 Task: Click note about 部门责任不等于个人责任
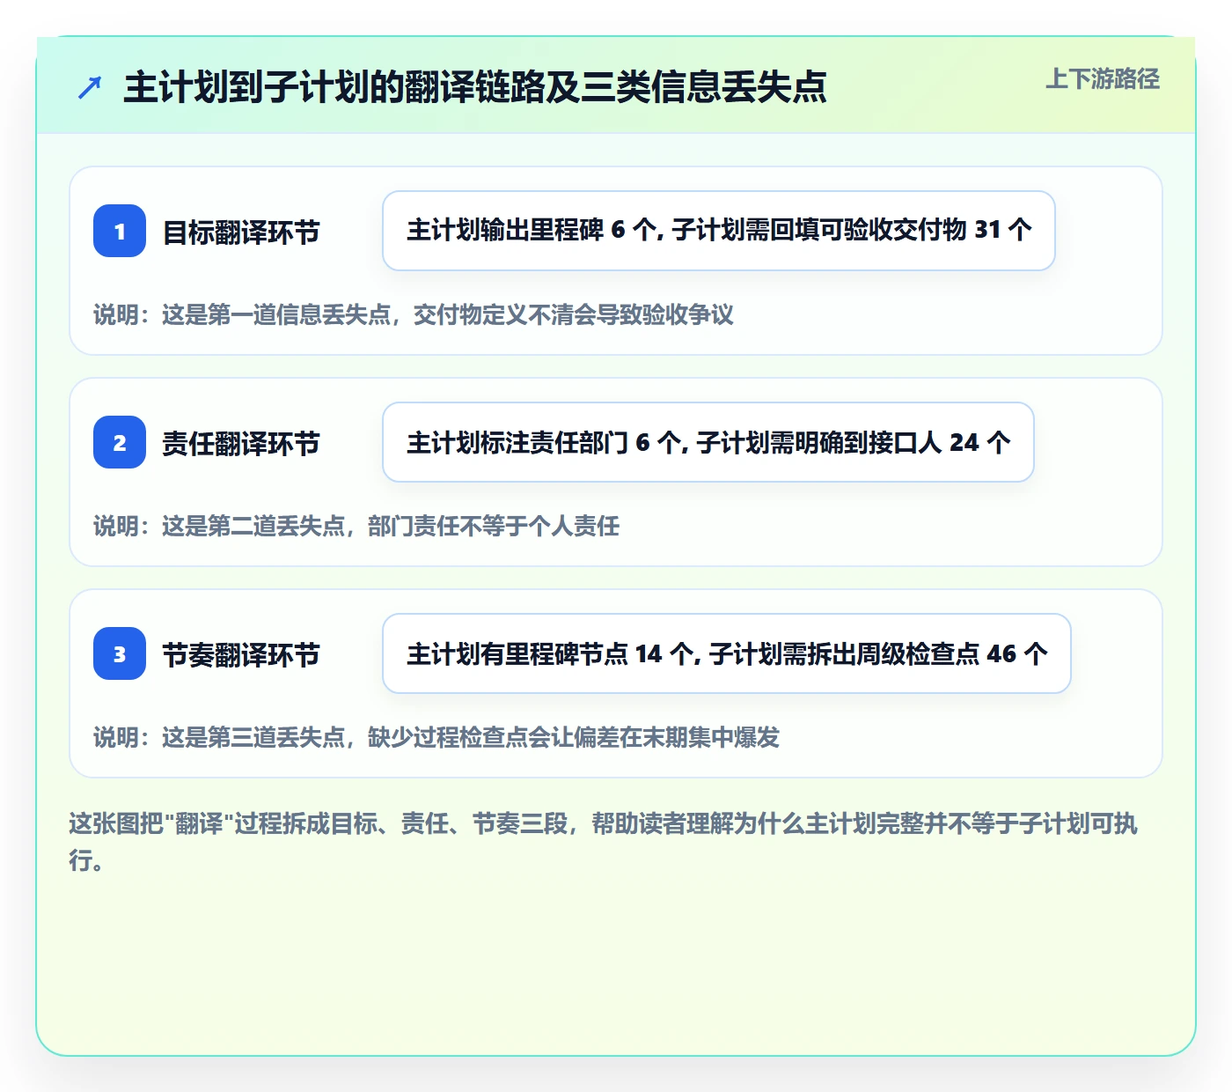(x=356, y=526)
